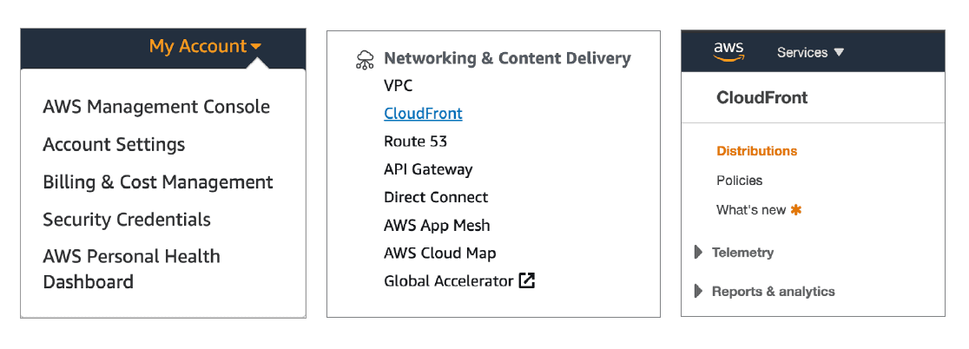Open AWS Cloud Map service
The width and height of the screenshot is (969, 349).
(440, 254)
